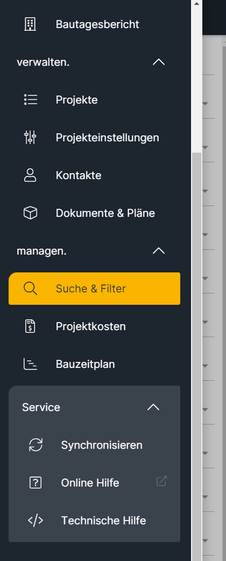Click the external link icon beside Online Hilfe
226x561 pixels.
coord(162,481)
